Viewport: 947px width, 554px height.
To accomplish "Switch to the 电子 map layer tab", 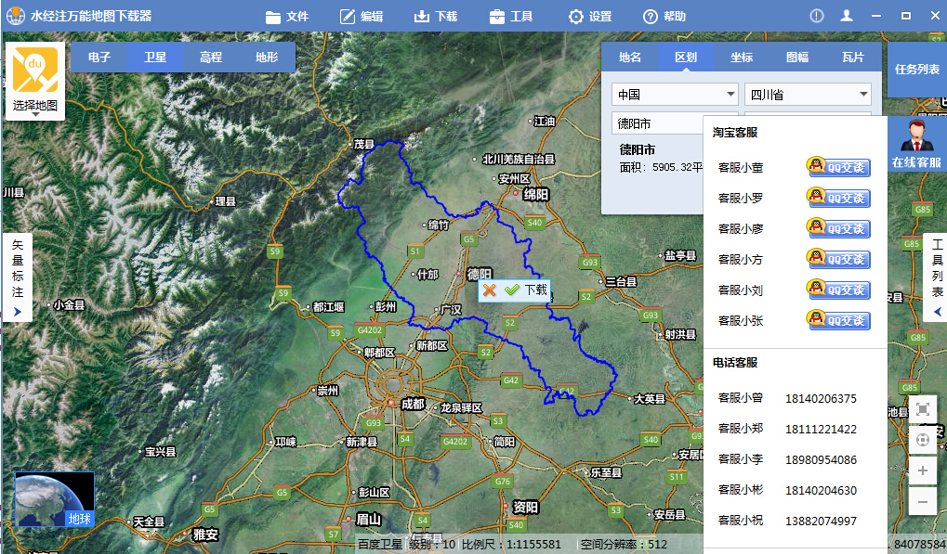I will (99, 58).
